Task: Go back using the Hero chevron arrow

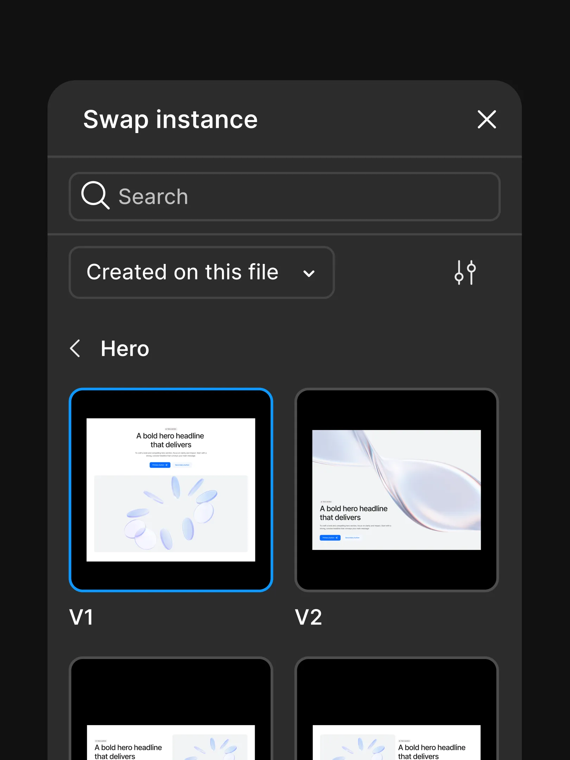Action: pyautogui.click(x=75, y=348)
